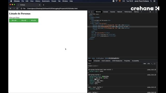This screenshot has width=166, height=93.
Task: Select the body breadcrumb in DevTools
Action: (93, 58)
